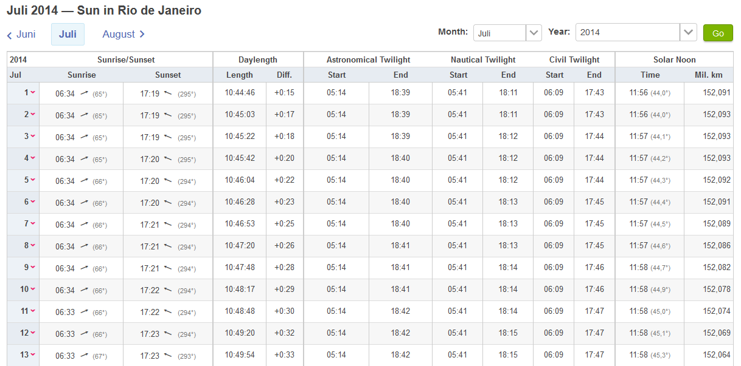Select difference value +0:22 for July 5

[284, 180]
